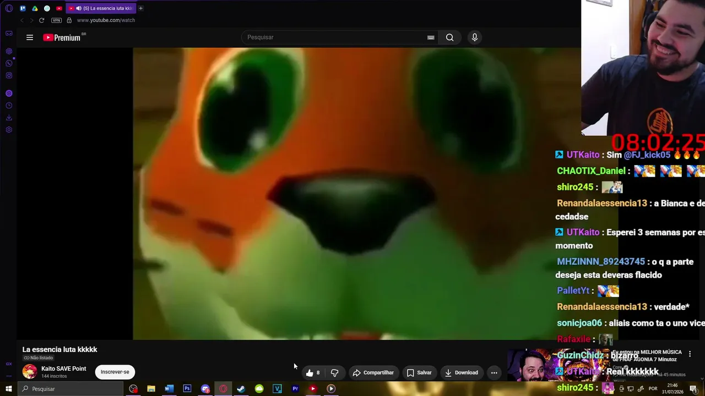The image size is (705, 396).
Task: Open the YouTube guide hamburger menu
Action: 30,37
